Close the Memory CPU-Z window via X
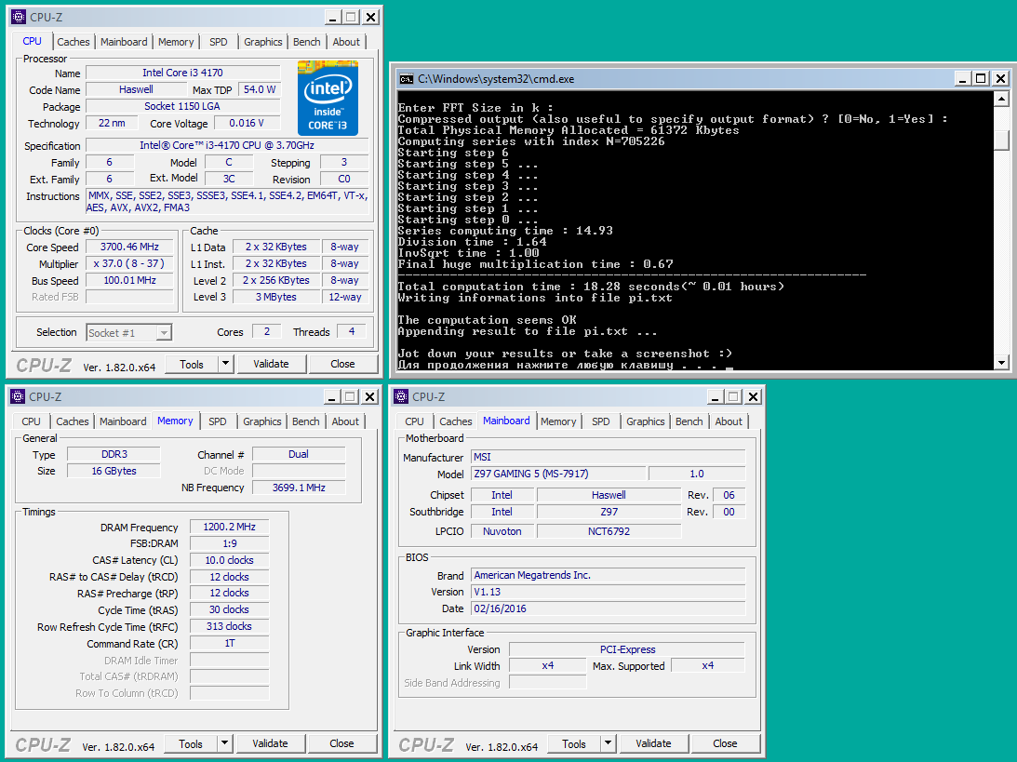This screenshot has height=762, width=1017. tap(369, 396)
